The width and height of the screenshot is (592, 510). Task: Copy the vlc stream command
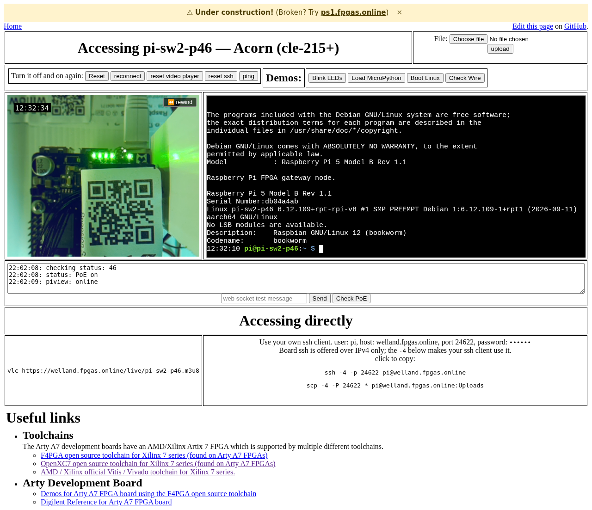click(x=103, y=371)
